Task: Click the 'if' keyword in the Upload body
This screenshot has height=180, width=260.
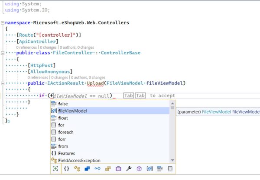Action: pos(42,95)
